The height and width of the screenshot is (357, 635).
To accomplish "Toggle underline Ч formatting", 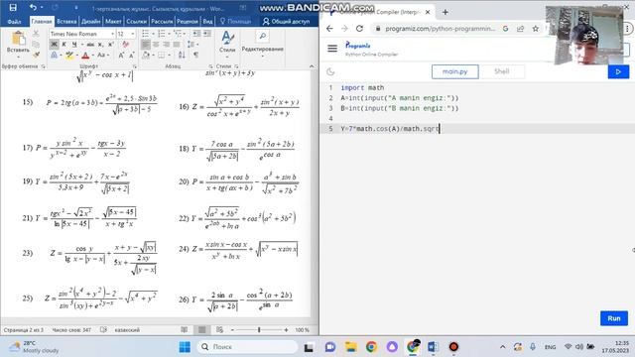I will pos(73,45).
